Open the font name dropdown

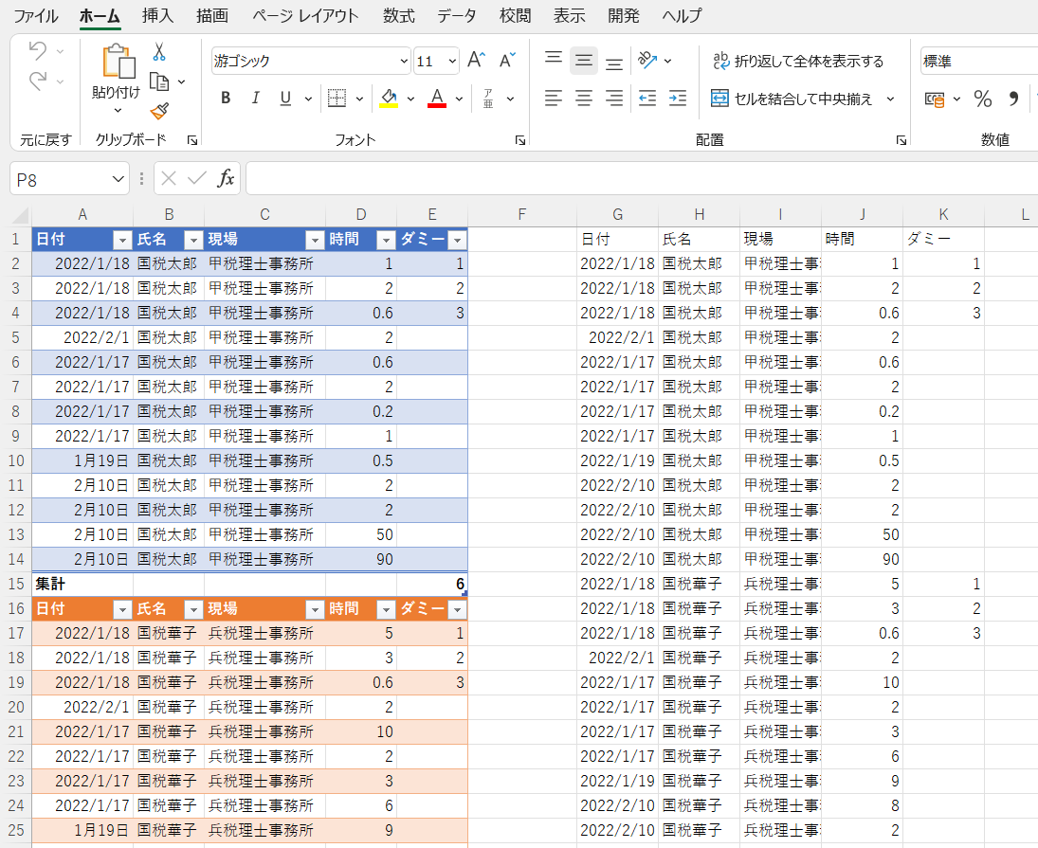coord(405,62)
